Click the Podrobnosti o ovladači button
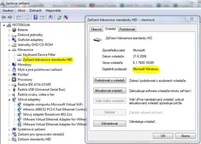 [110, 80]
